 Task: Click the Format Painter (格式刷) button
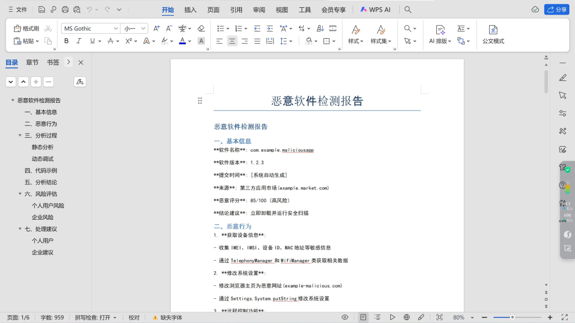point(26,28)
